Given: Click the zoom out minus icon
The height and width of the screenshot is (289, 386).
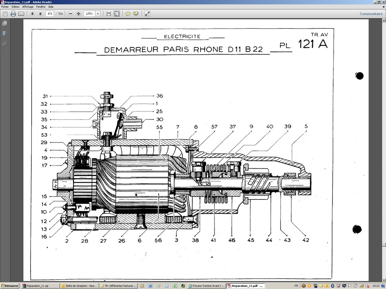Looking at the screenshot, I should pyautogui.click(x=70, y=14).
